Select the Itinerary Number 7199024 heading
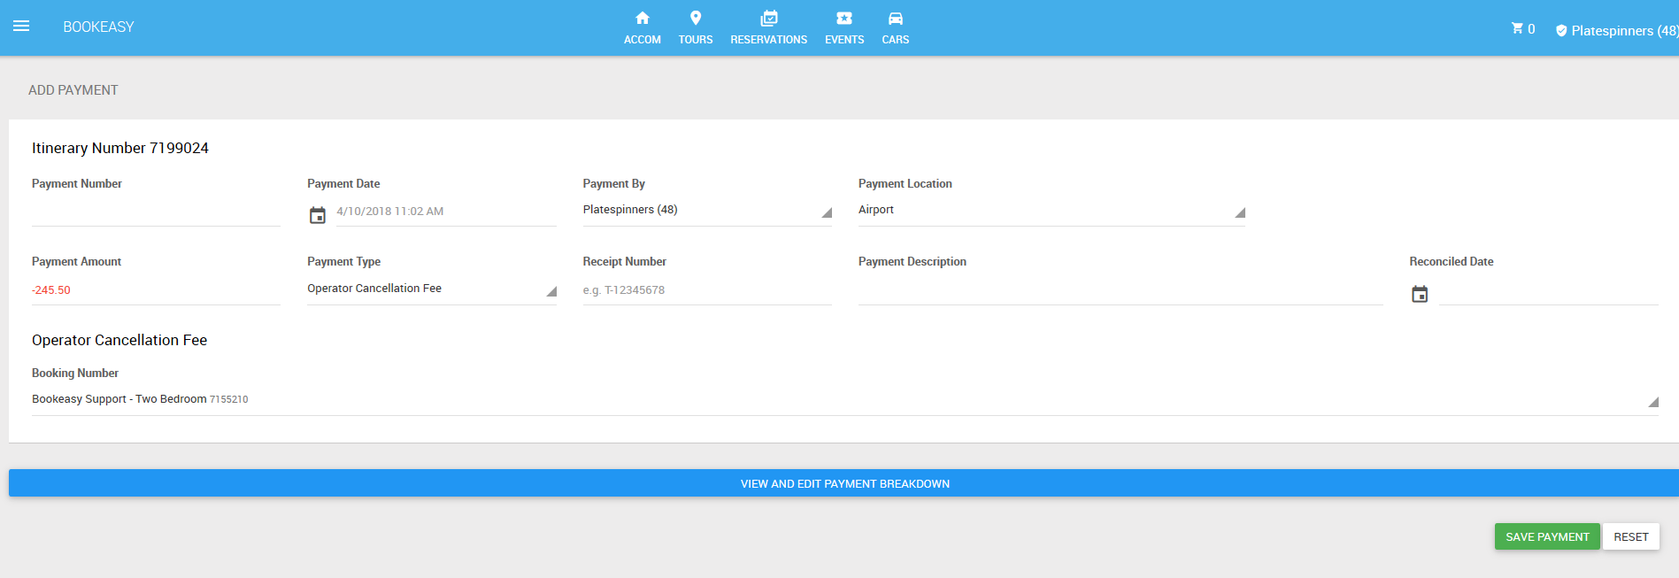The height and width of the screenshot is (578, 1679). [120, 148]
